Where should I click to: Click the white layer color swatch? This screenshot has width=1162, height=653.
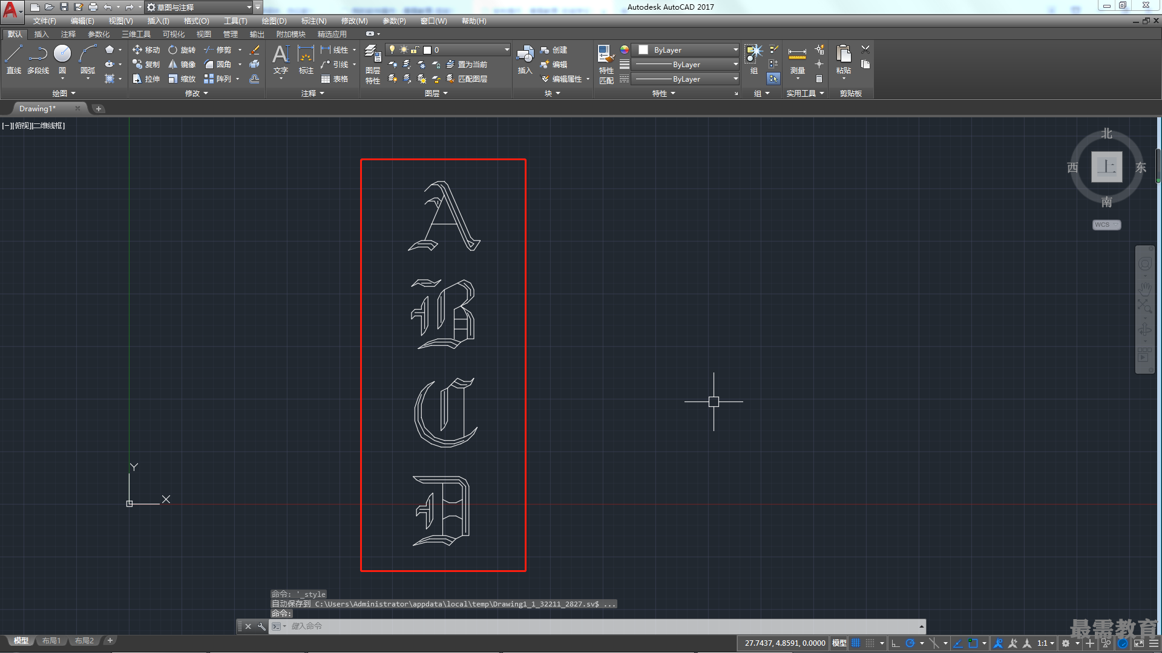tap(427, 50)
